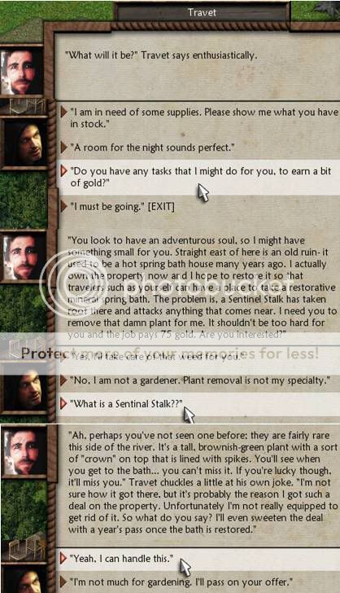Click arrow beside "No, I am not a gardener"
This screenshot has height=593, width=340.
click(x=63, y=380)
